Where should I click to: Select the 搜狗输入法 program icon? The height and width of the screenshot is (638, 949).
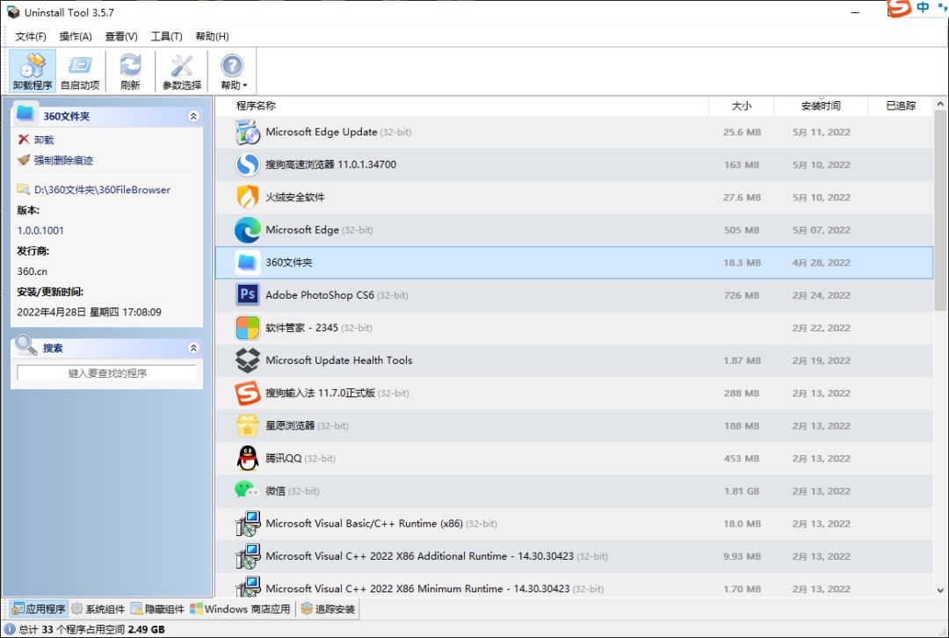pos(248,394)
